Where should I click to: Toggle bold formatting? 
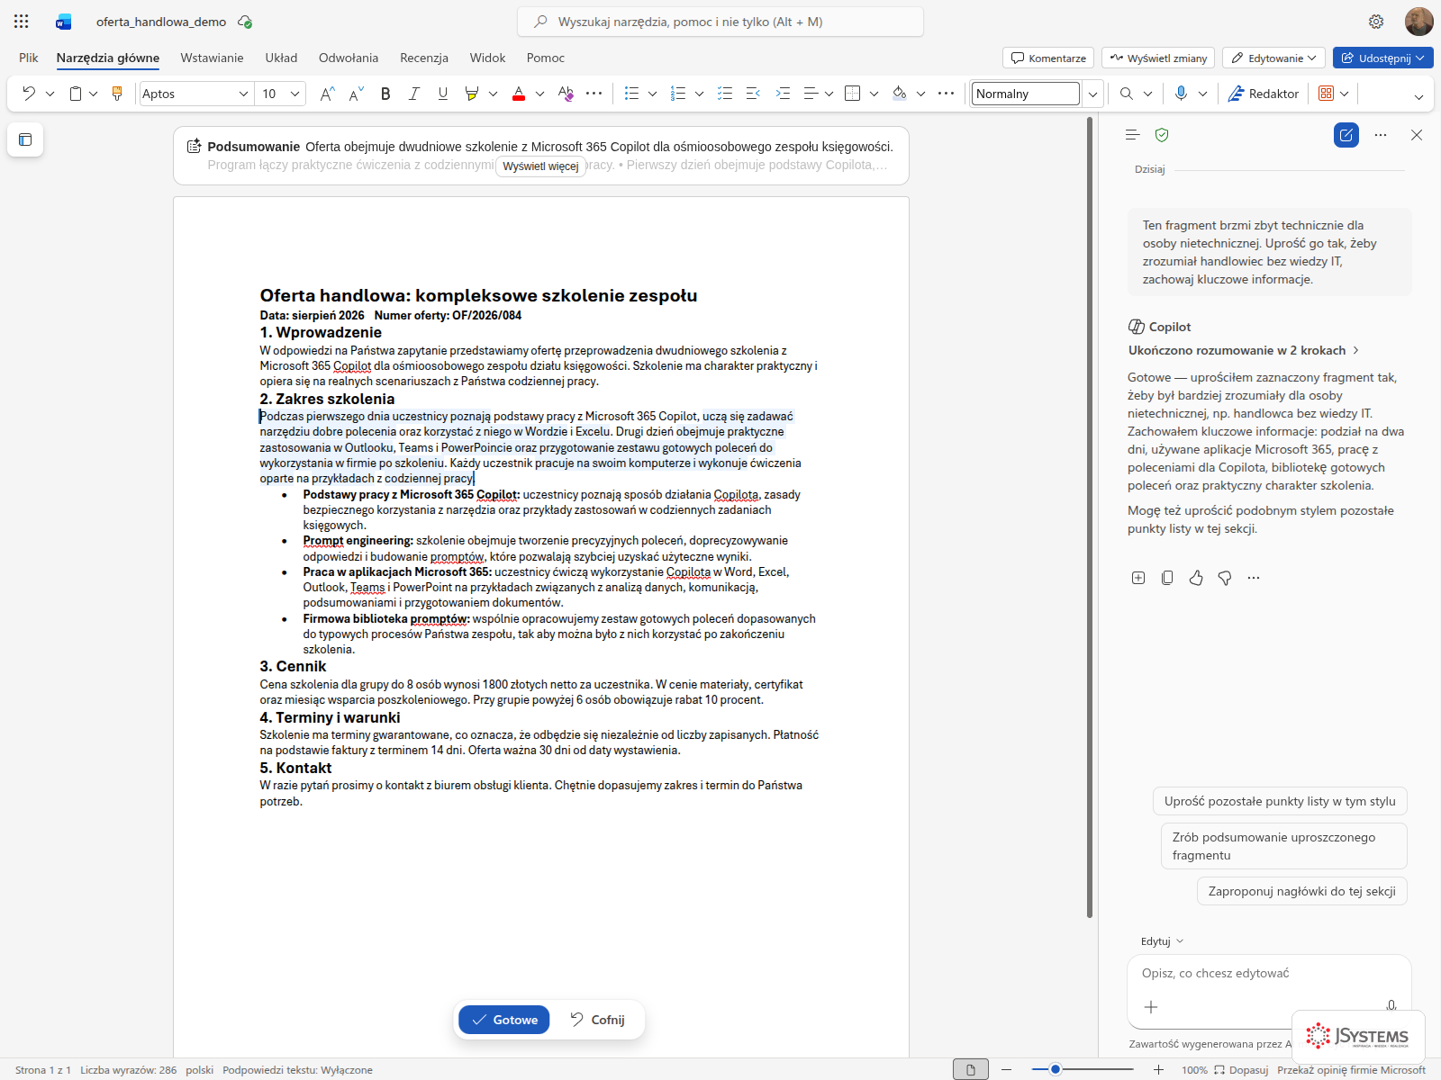pyautogui.click(x=385, y=94)
